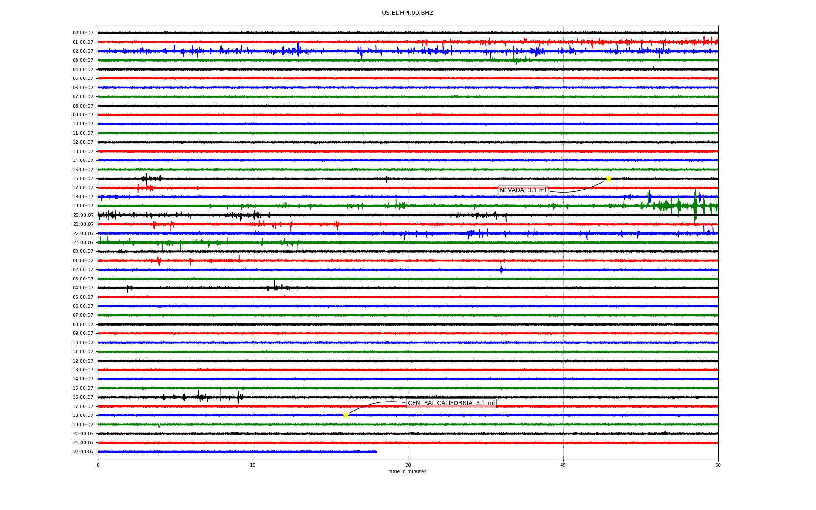816x510 pixels.
Task: Click the 'time in minutes' axis label
Action: click(x=408, y=472)
